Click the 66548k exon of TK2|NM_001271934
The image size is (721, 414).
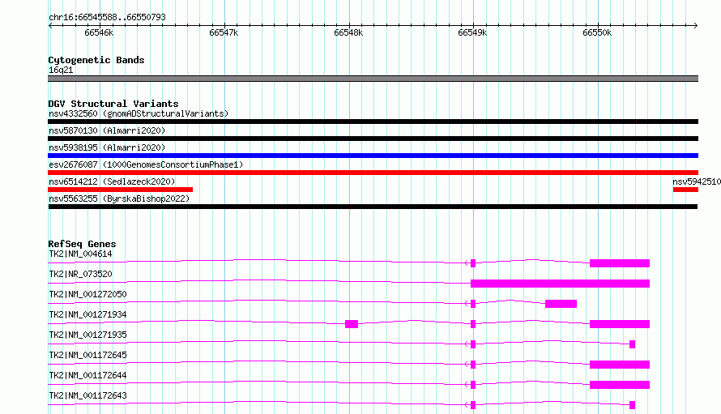coord(352,324)
